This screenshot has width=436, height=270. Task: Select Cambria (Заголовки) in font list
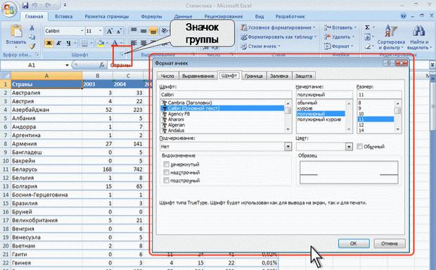pyautogui.click(x=190, y=103)
